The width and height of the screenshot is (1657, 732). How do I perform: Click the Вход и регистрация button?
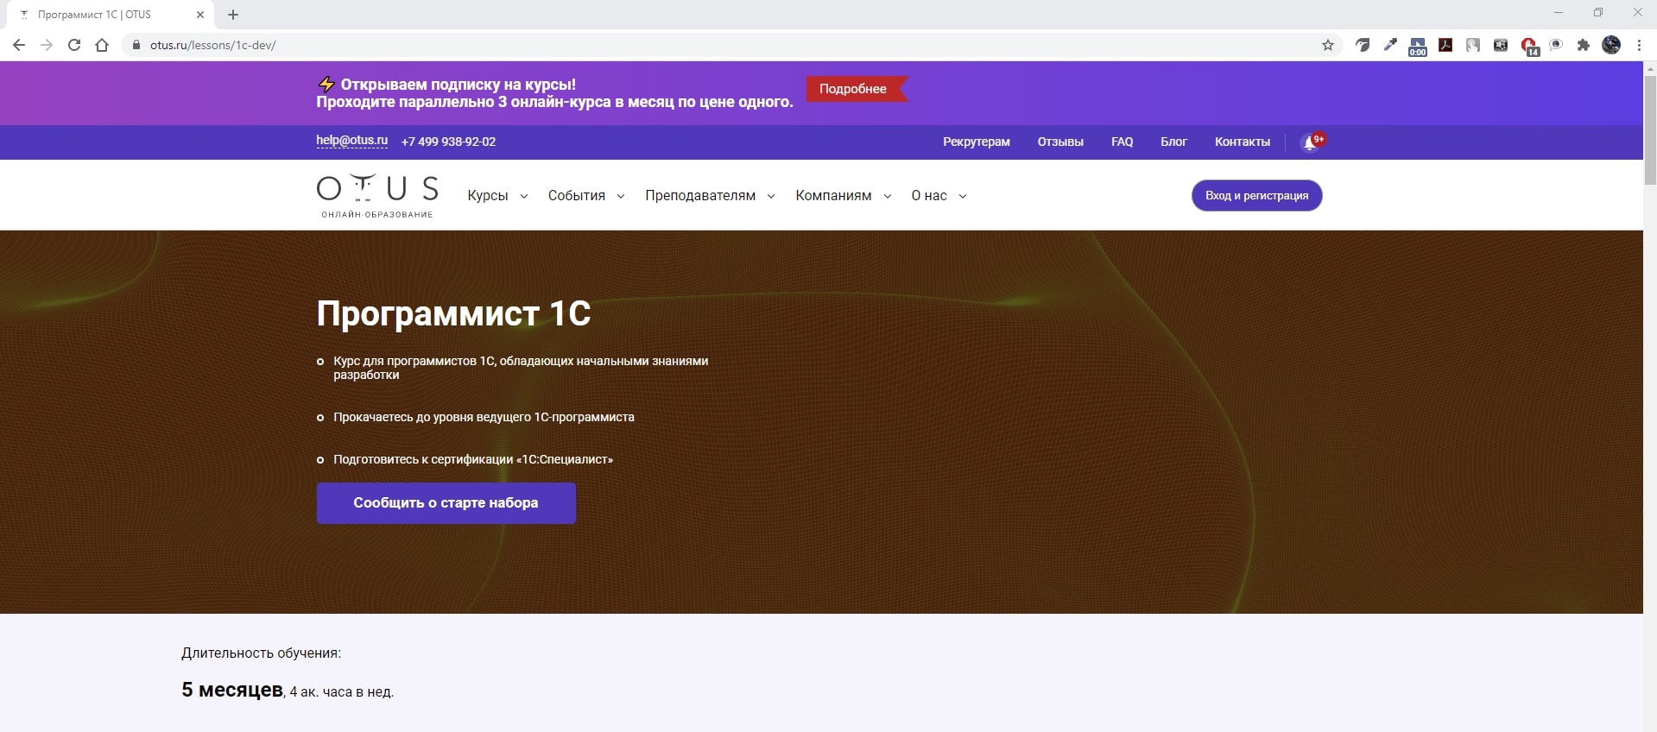pos(1256,196)
